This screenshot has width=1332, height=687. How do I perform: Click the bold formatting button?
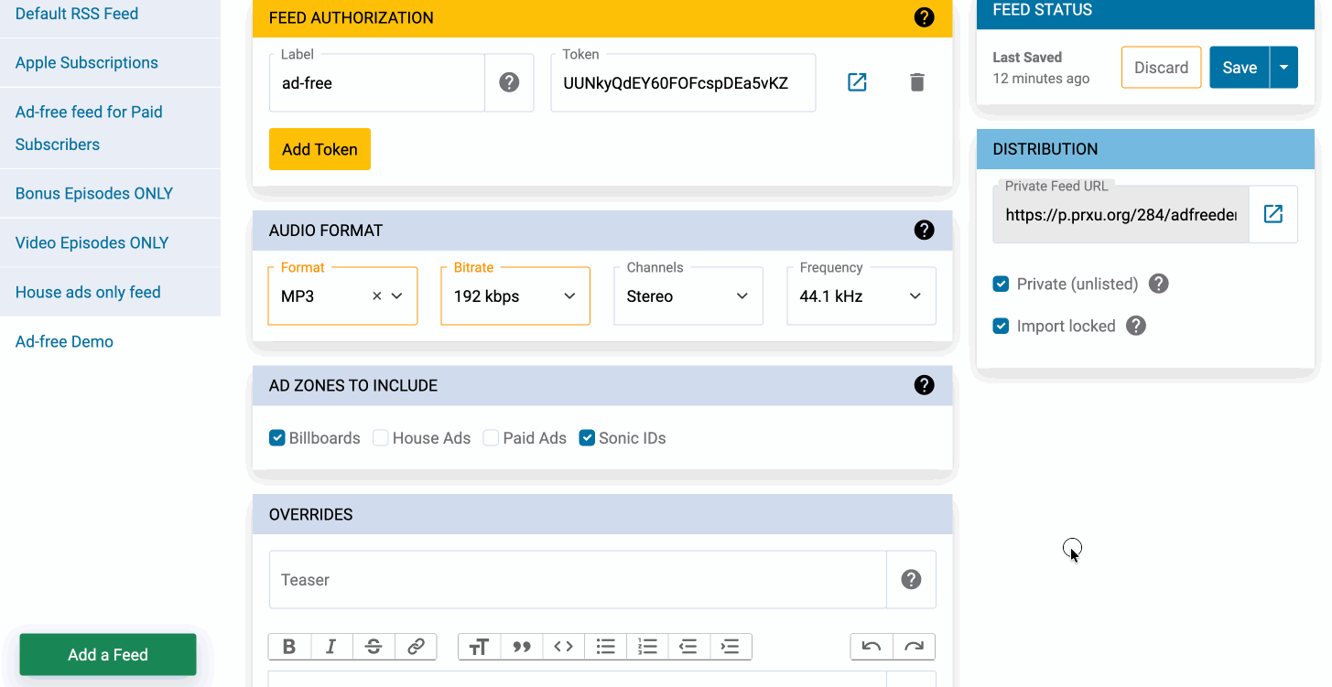pos(289,647)
